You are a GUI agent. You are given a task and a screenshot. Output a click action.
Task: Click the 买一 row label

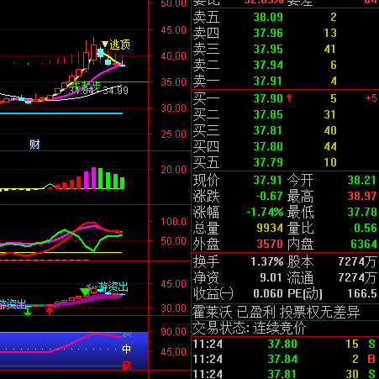click(x=207, y=98)
